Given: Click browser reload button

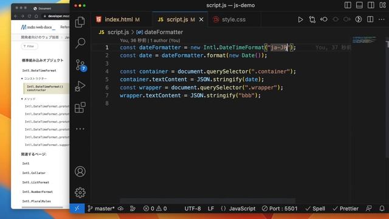Looking at the screenshot, I should pyautogui.click(x=29, y=16).
